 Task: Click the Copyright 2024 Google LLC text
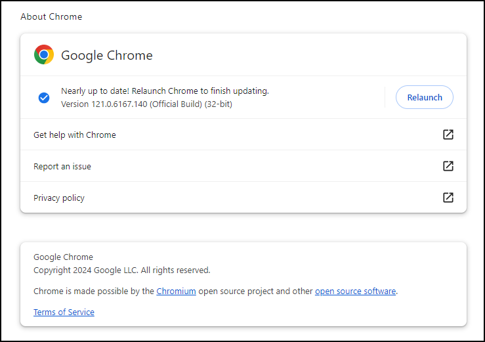[122, 270]
